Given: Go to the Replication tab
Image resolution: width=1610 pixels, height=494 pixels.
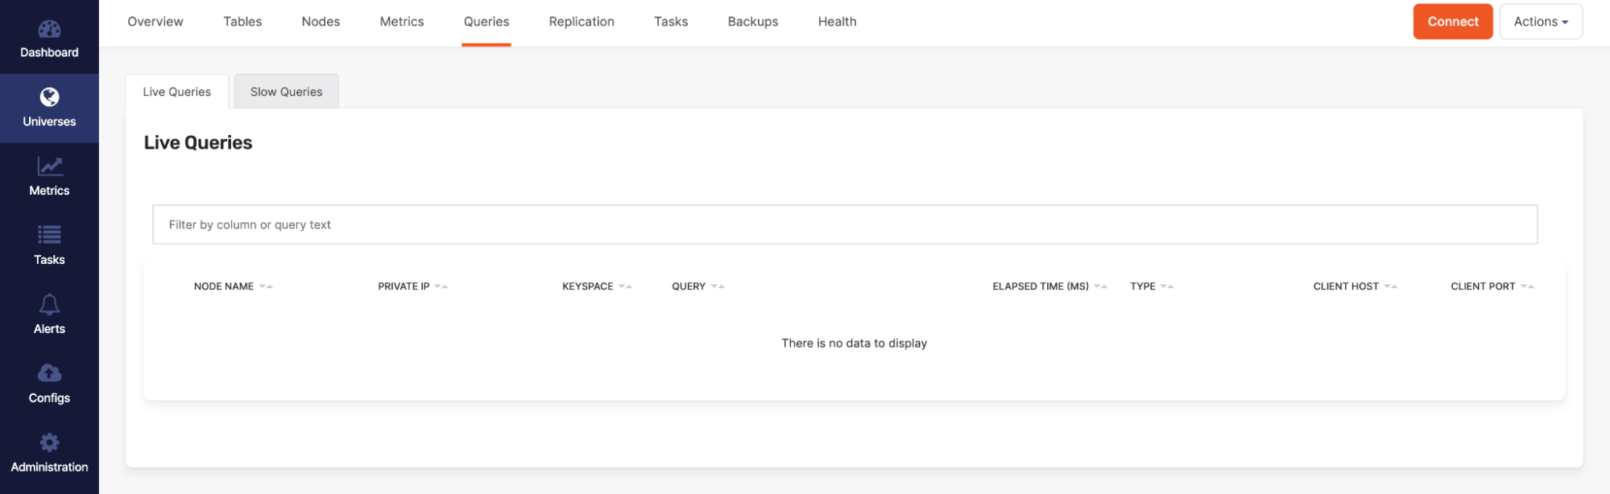Looking at the screenshot, I should coord(581,22).
